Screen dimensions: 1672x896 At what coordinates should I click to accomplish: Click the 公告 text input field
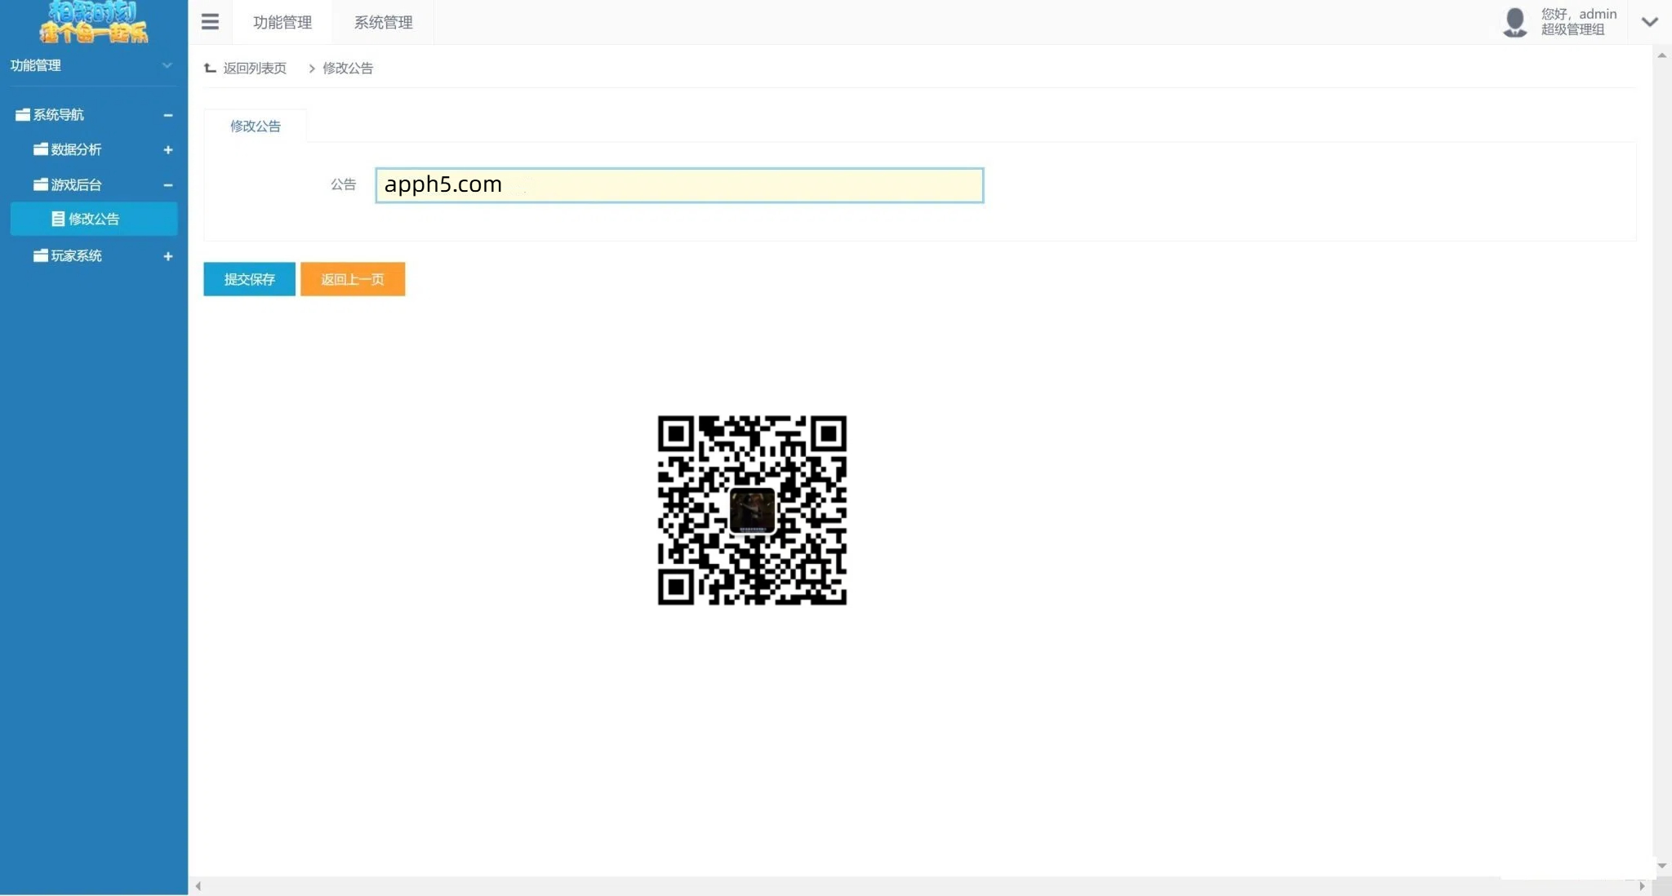(679, 185)
